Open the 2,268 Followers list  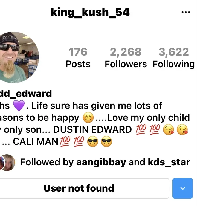(126, 58)
